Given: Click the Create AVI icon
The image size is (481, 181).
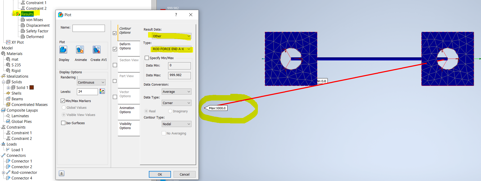Looking at the screenshot, I should click(97, 50).
